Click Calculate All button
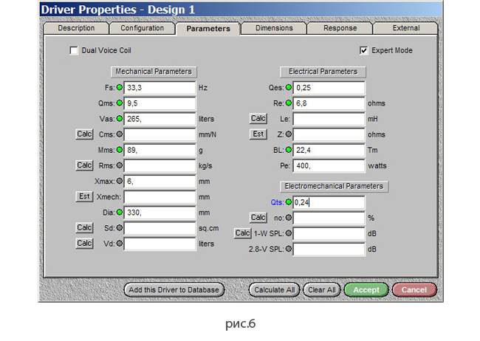480x341 pixels. [274, 290]
